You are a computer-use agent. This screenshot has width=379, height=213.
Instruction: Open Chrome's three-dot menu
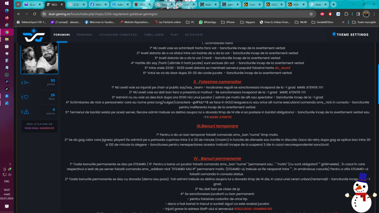[374, 14]
